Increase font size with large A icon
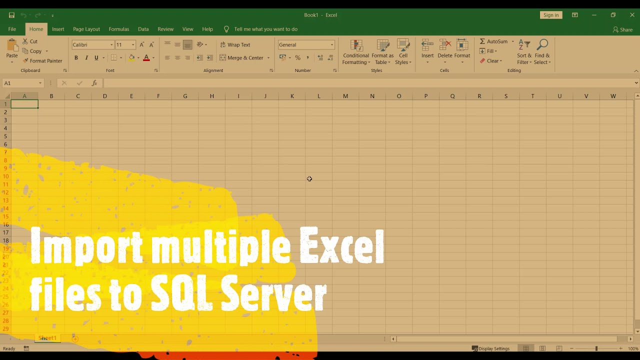The width and height of the screenshot is (640, 360). click(x=142, y=44)
